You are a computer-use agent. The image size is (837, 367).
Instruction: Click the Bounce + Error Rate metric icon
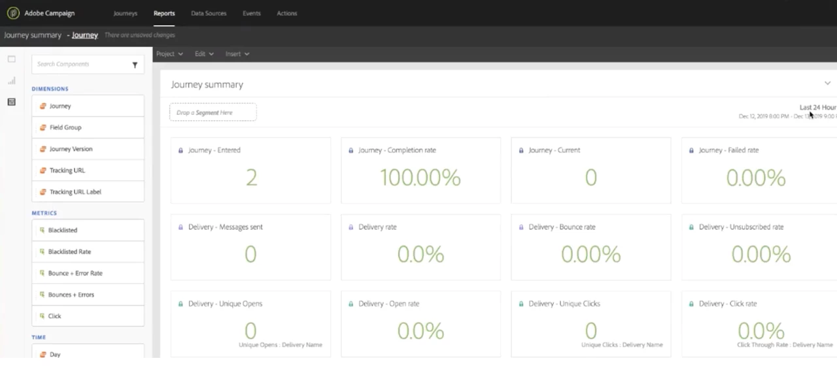42,274
